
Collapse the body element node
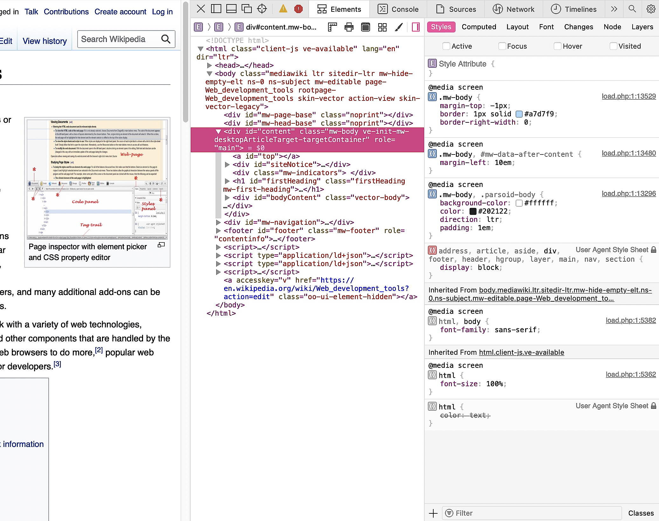[x=209, y=73]
